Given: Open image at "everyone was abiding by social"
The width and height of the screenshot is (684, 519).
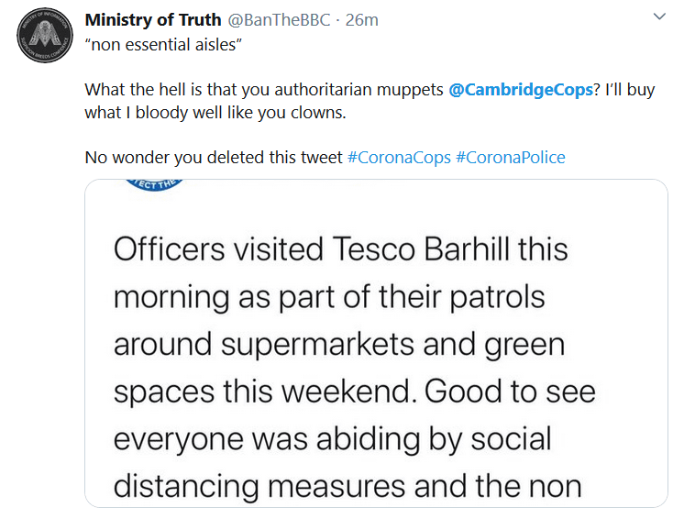Looking at the screenshot, I should click(x=333, y=438).
